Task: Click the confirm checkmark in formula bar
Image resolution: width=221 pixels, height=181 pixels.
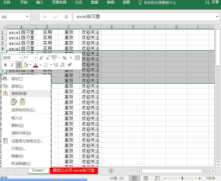Action: click(x=56, y=17)
